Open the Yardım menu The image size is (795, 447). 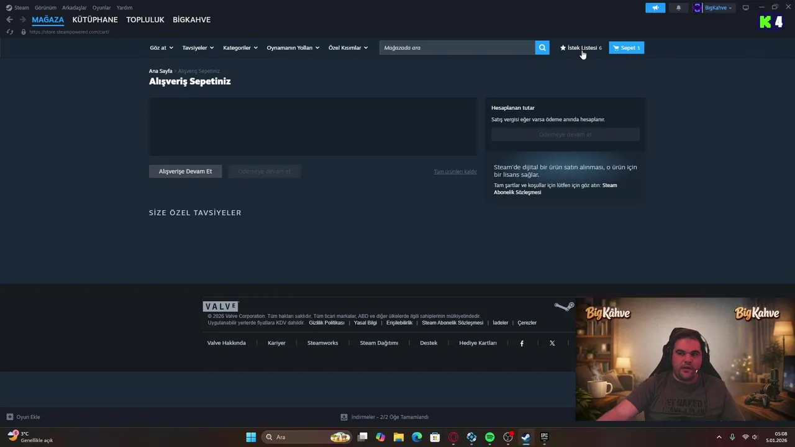124,7
